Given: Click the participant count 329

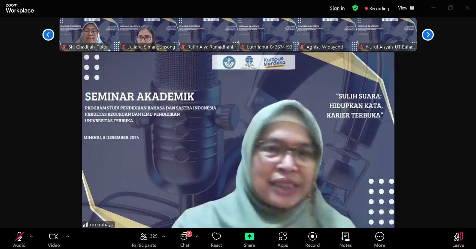Looking at the screenshot, I should (x=154, y=236).
